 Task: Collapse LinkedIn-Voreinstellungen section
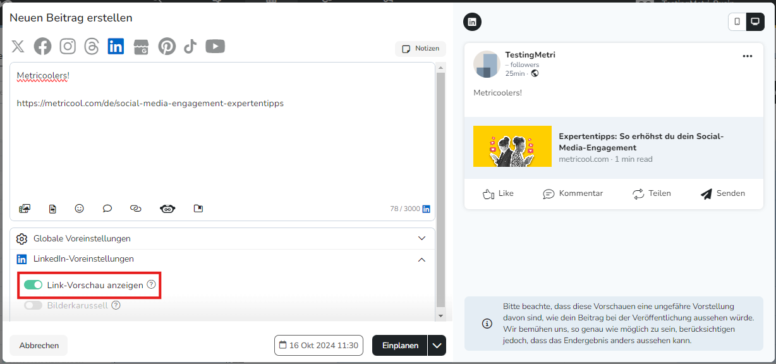point(222,258)
